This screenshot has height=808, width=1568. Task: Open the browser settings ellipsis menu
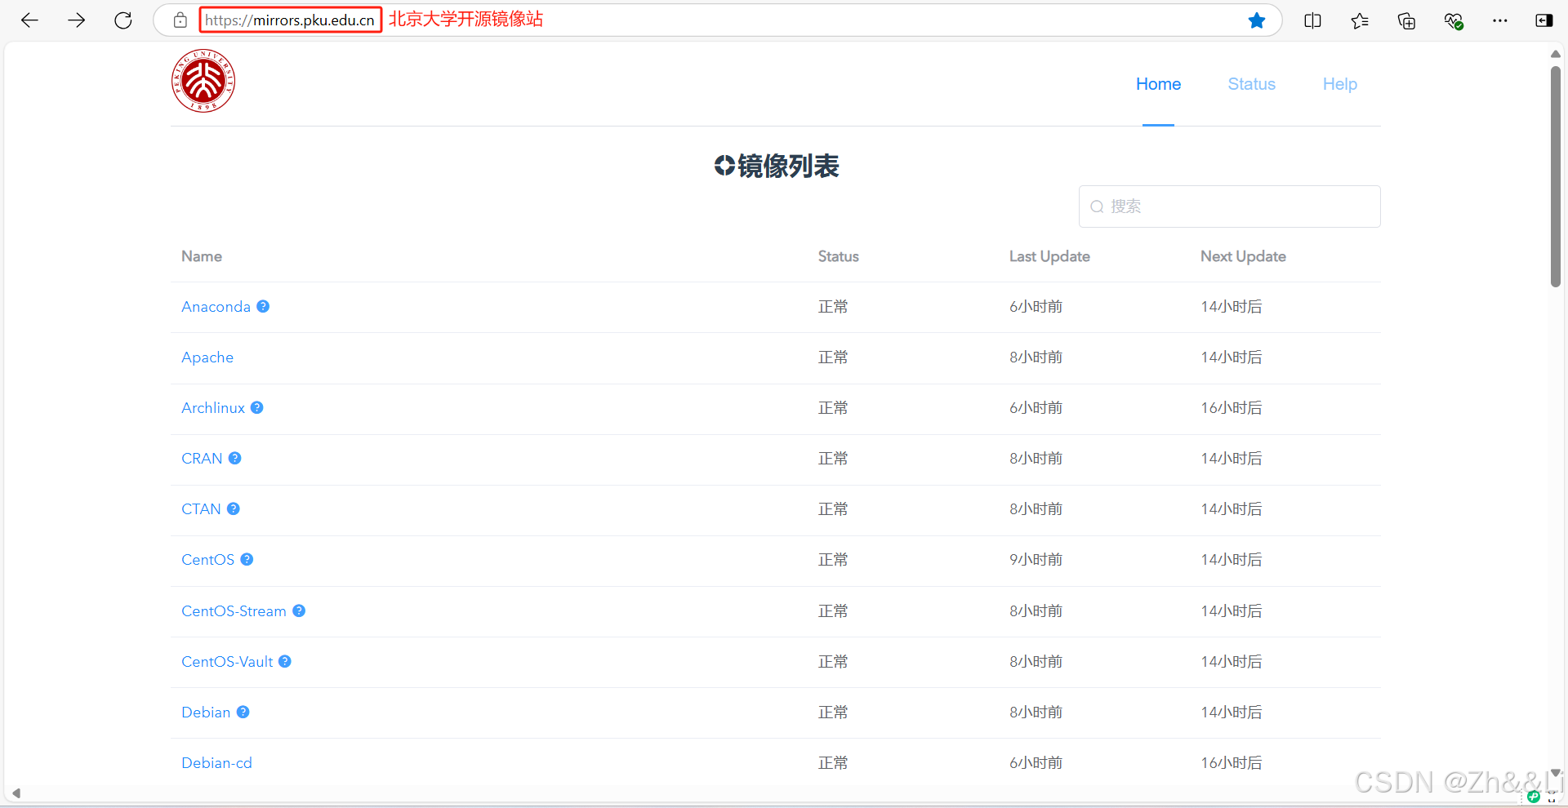point(1500,20)
